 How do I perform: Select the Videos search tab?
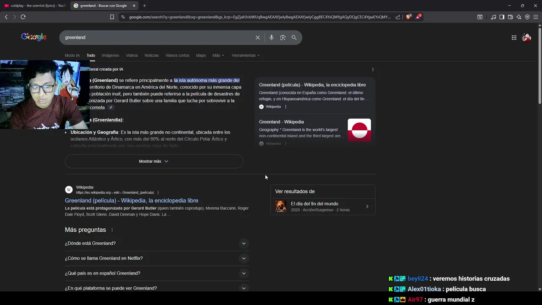[x=132, y=55]
